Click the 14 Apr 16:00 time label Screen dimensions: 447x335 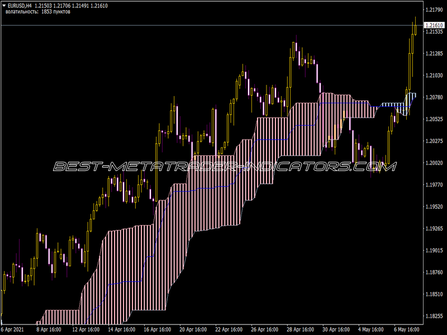coord(122,329)
